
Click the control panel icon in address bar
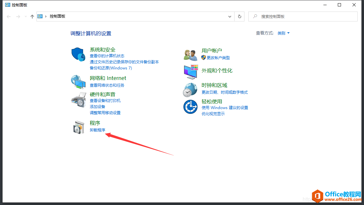click(x=40, y=16)
